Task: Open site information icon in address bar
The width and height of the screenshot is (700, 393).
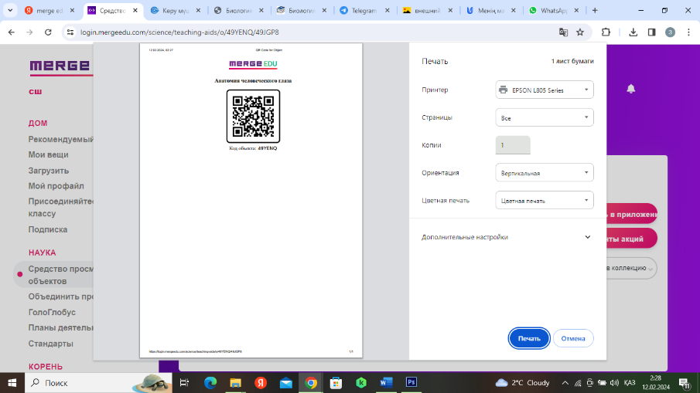Action: (x=70, y=32)
